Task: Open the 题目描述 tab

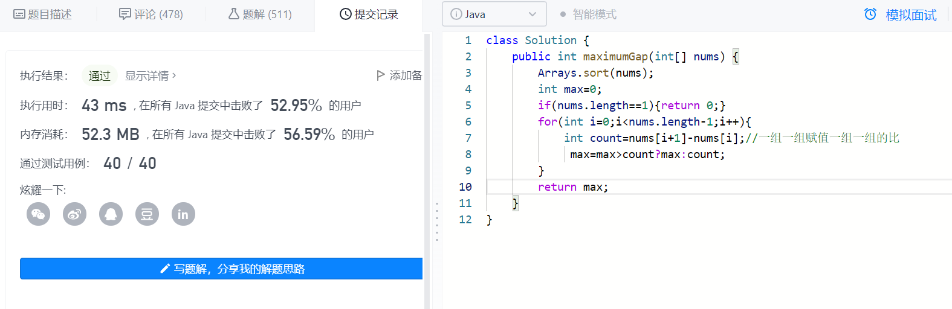Action: pos(42,14)
